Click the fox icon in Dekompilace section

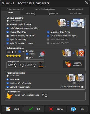9,96
